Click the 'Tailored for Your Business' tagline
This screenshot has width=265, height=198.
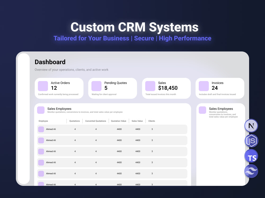91,38
